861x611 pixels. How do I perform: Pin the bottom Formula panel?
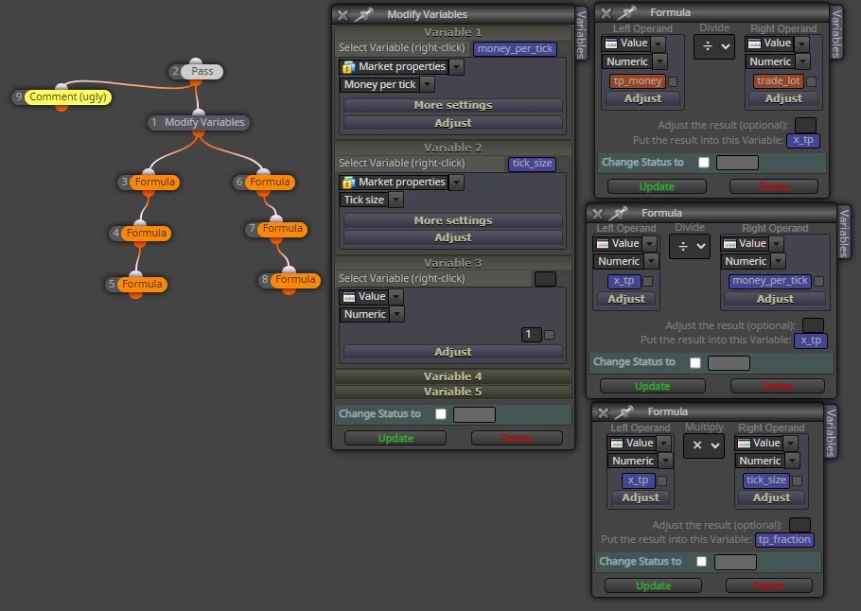tap(624, 411)
